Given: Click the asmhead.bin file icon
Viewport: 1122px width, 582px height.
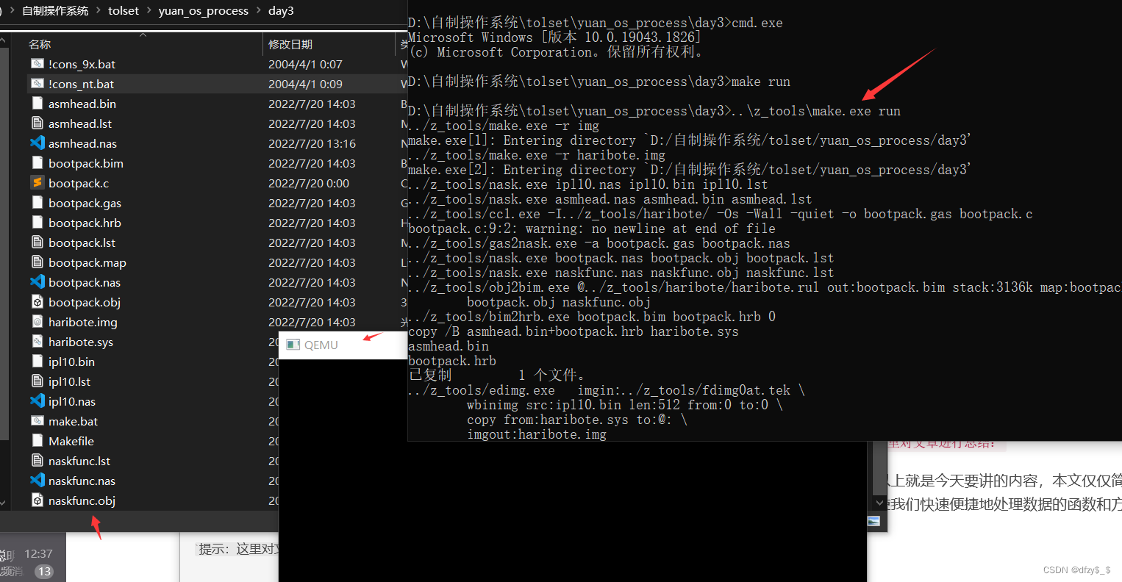Looking at the screenshot, I should [37, 104].
